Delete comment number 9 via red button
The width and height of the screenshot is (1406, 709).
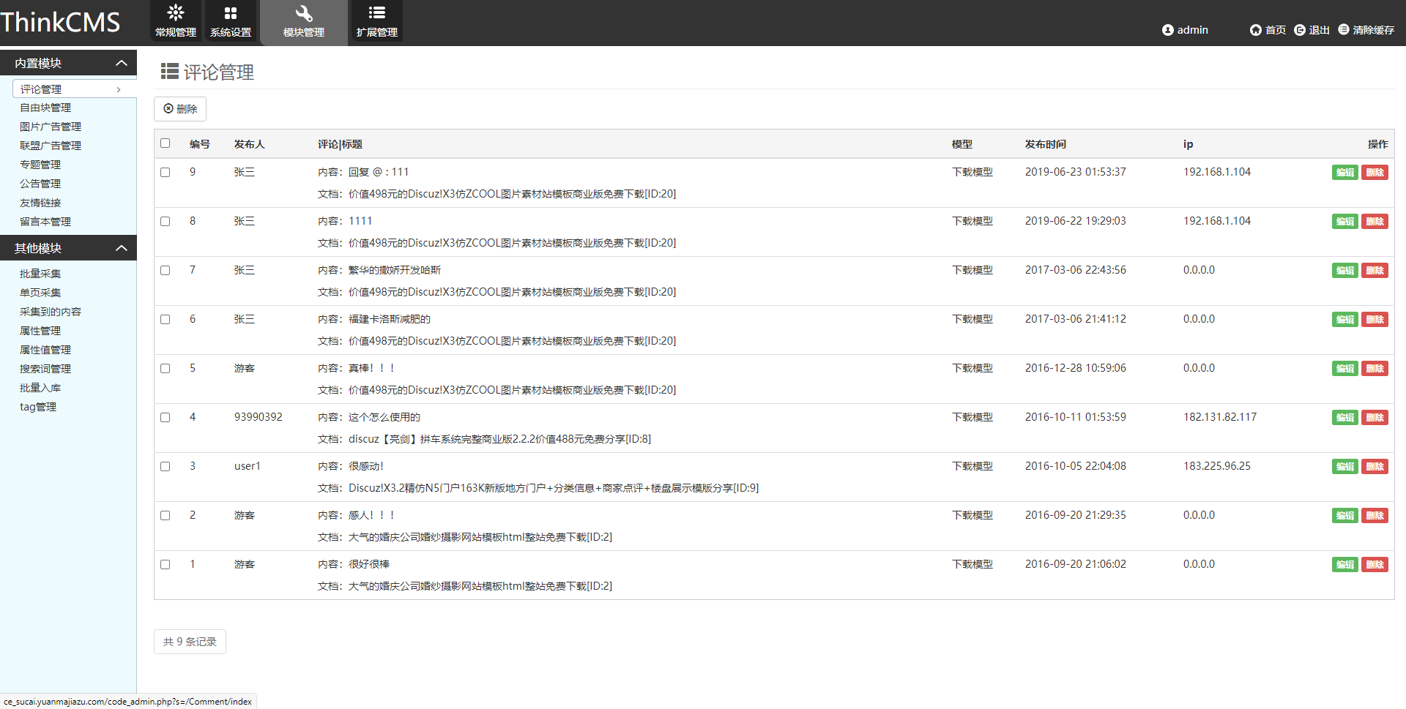point(1375,173)
